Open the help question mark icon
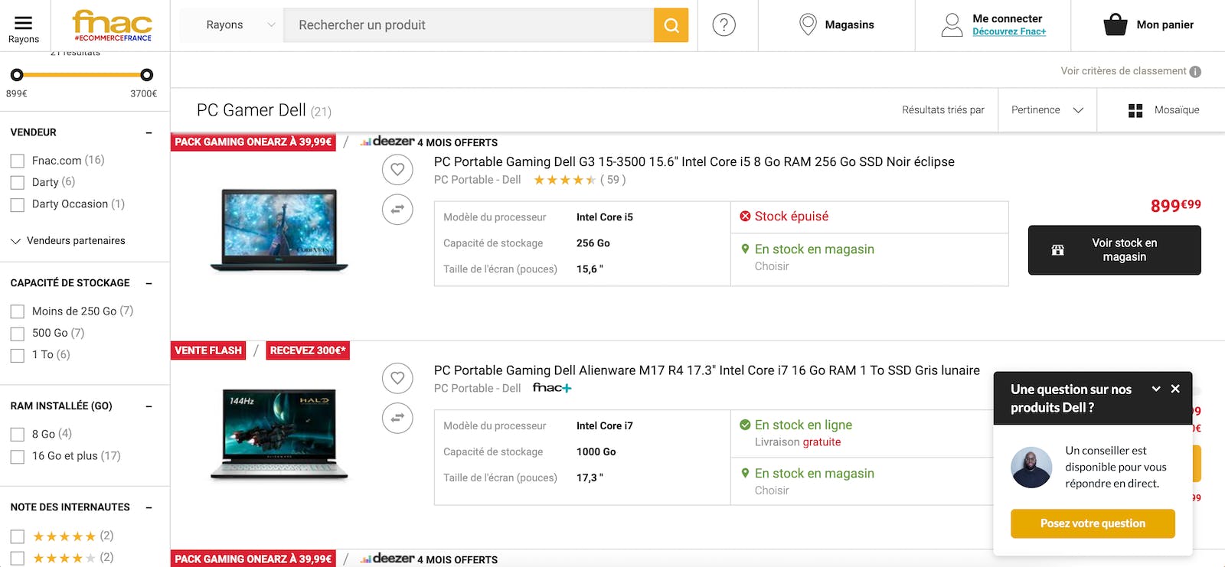Screen dimensions: 1225x567 [x=724, y=25]
